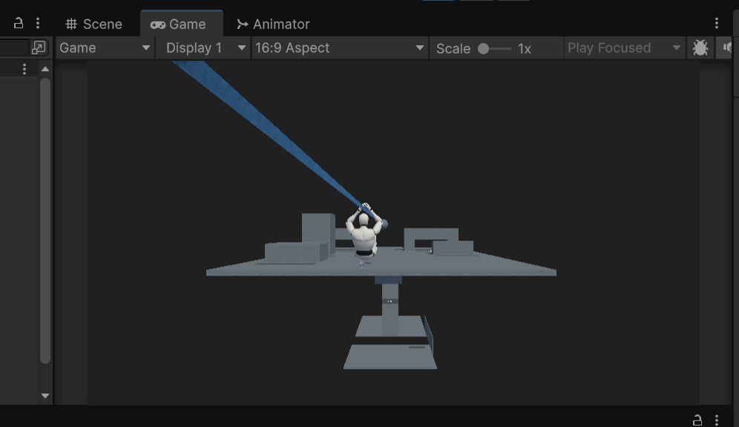Click the left panel scrollbar up arrow
The width and height of the screenshot is (739, 427).
45,69
